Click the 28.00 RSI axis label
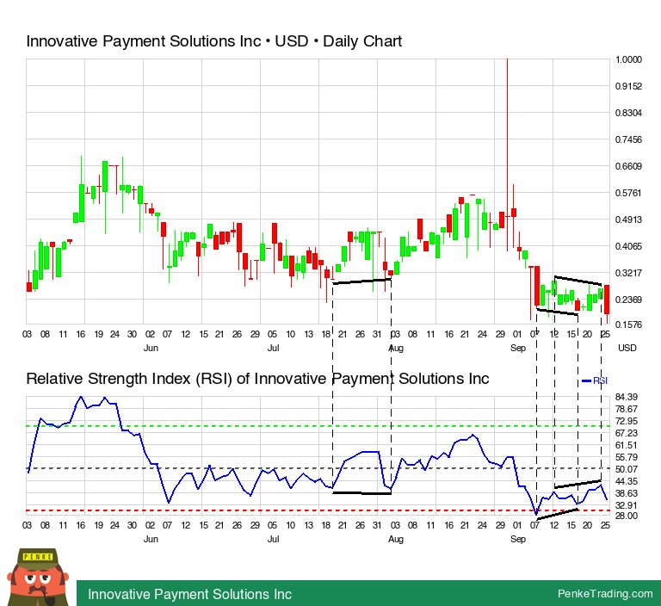Viewport: 661px width, 606px height. pyautogui.click(x=627, y=516)
